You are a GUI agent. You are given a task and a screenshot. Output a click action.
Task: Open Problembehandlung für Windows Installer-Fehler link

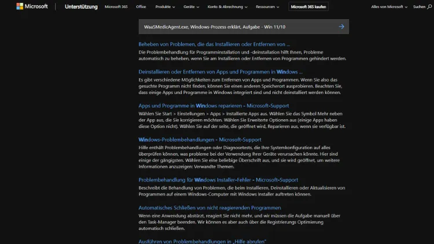(x=218, y=180)
